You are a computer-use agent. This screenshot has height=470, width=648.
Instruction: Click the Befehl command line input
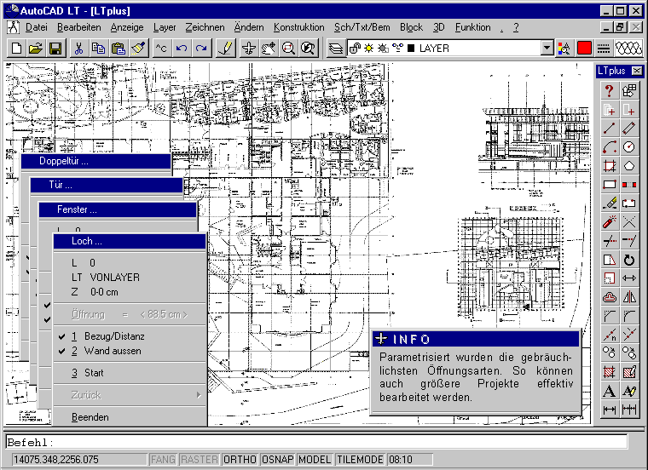316,443
